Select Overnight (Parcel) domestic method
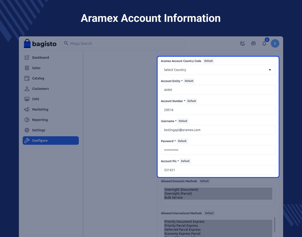Image resolution: width=302 pixels, height=237 pixels. tap(218, 194)
